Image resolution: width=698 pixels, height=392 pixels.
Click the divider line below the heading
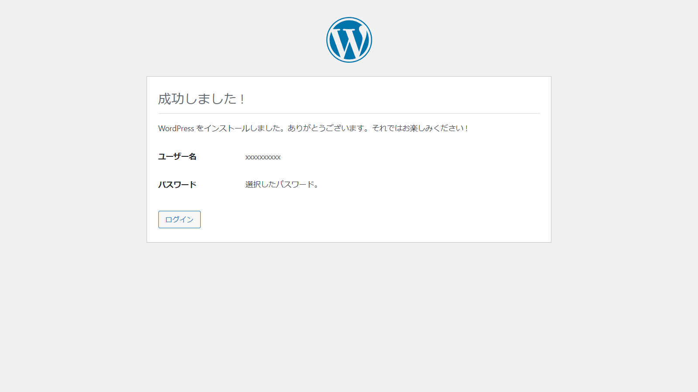point(349,113)
